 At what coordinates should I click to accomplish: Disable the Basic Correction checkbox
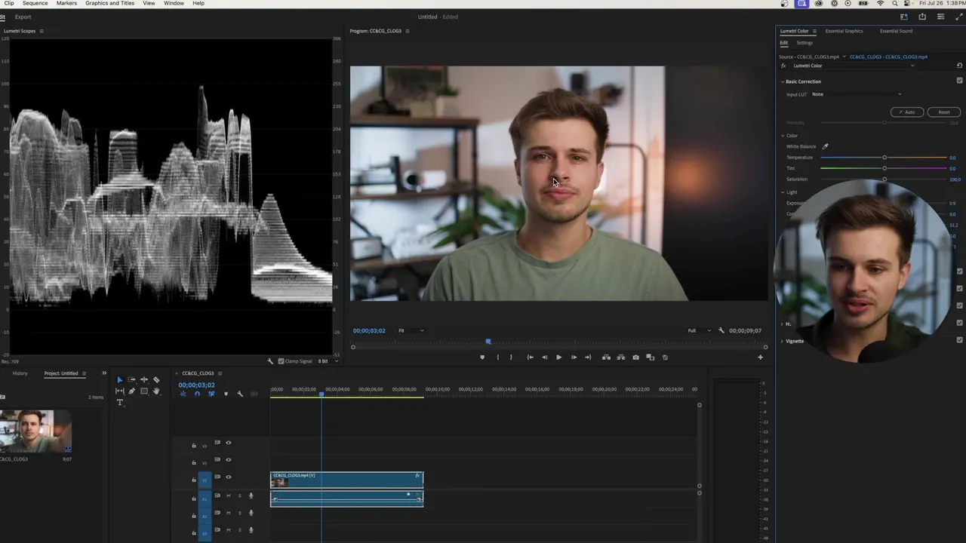pyautogui.click(x=959, y=81)
